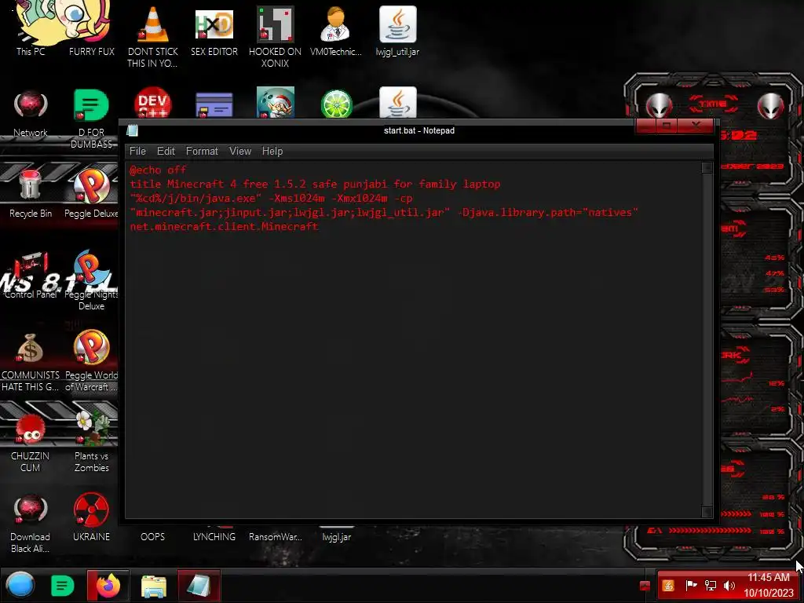Select the LimeWire green lime icon
Viewport: 804px width, 603px height.
[x=336, y=104]
